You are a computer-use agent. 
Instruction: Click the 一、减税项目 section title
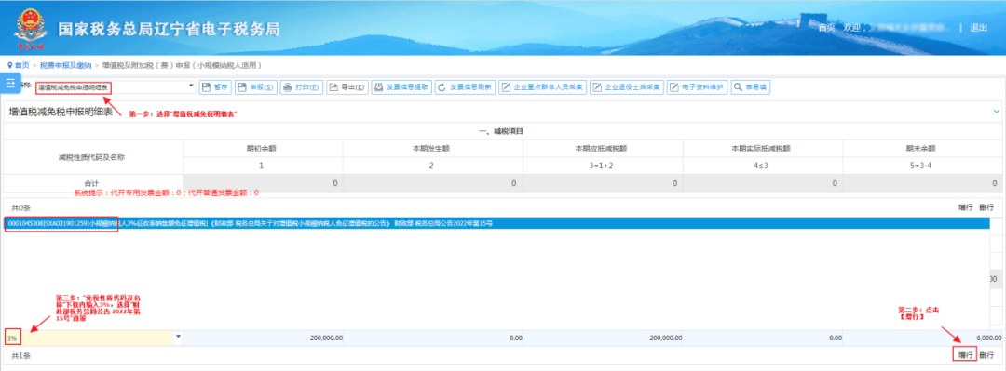502,131
